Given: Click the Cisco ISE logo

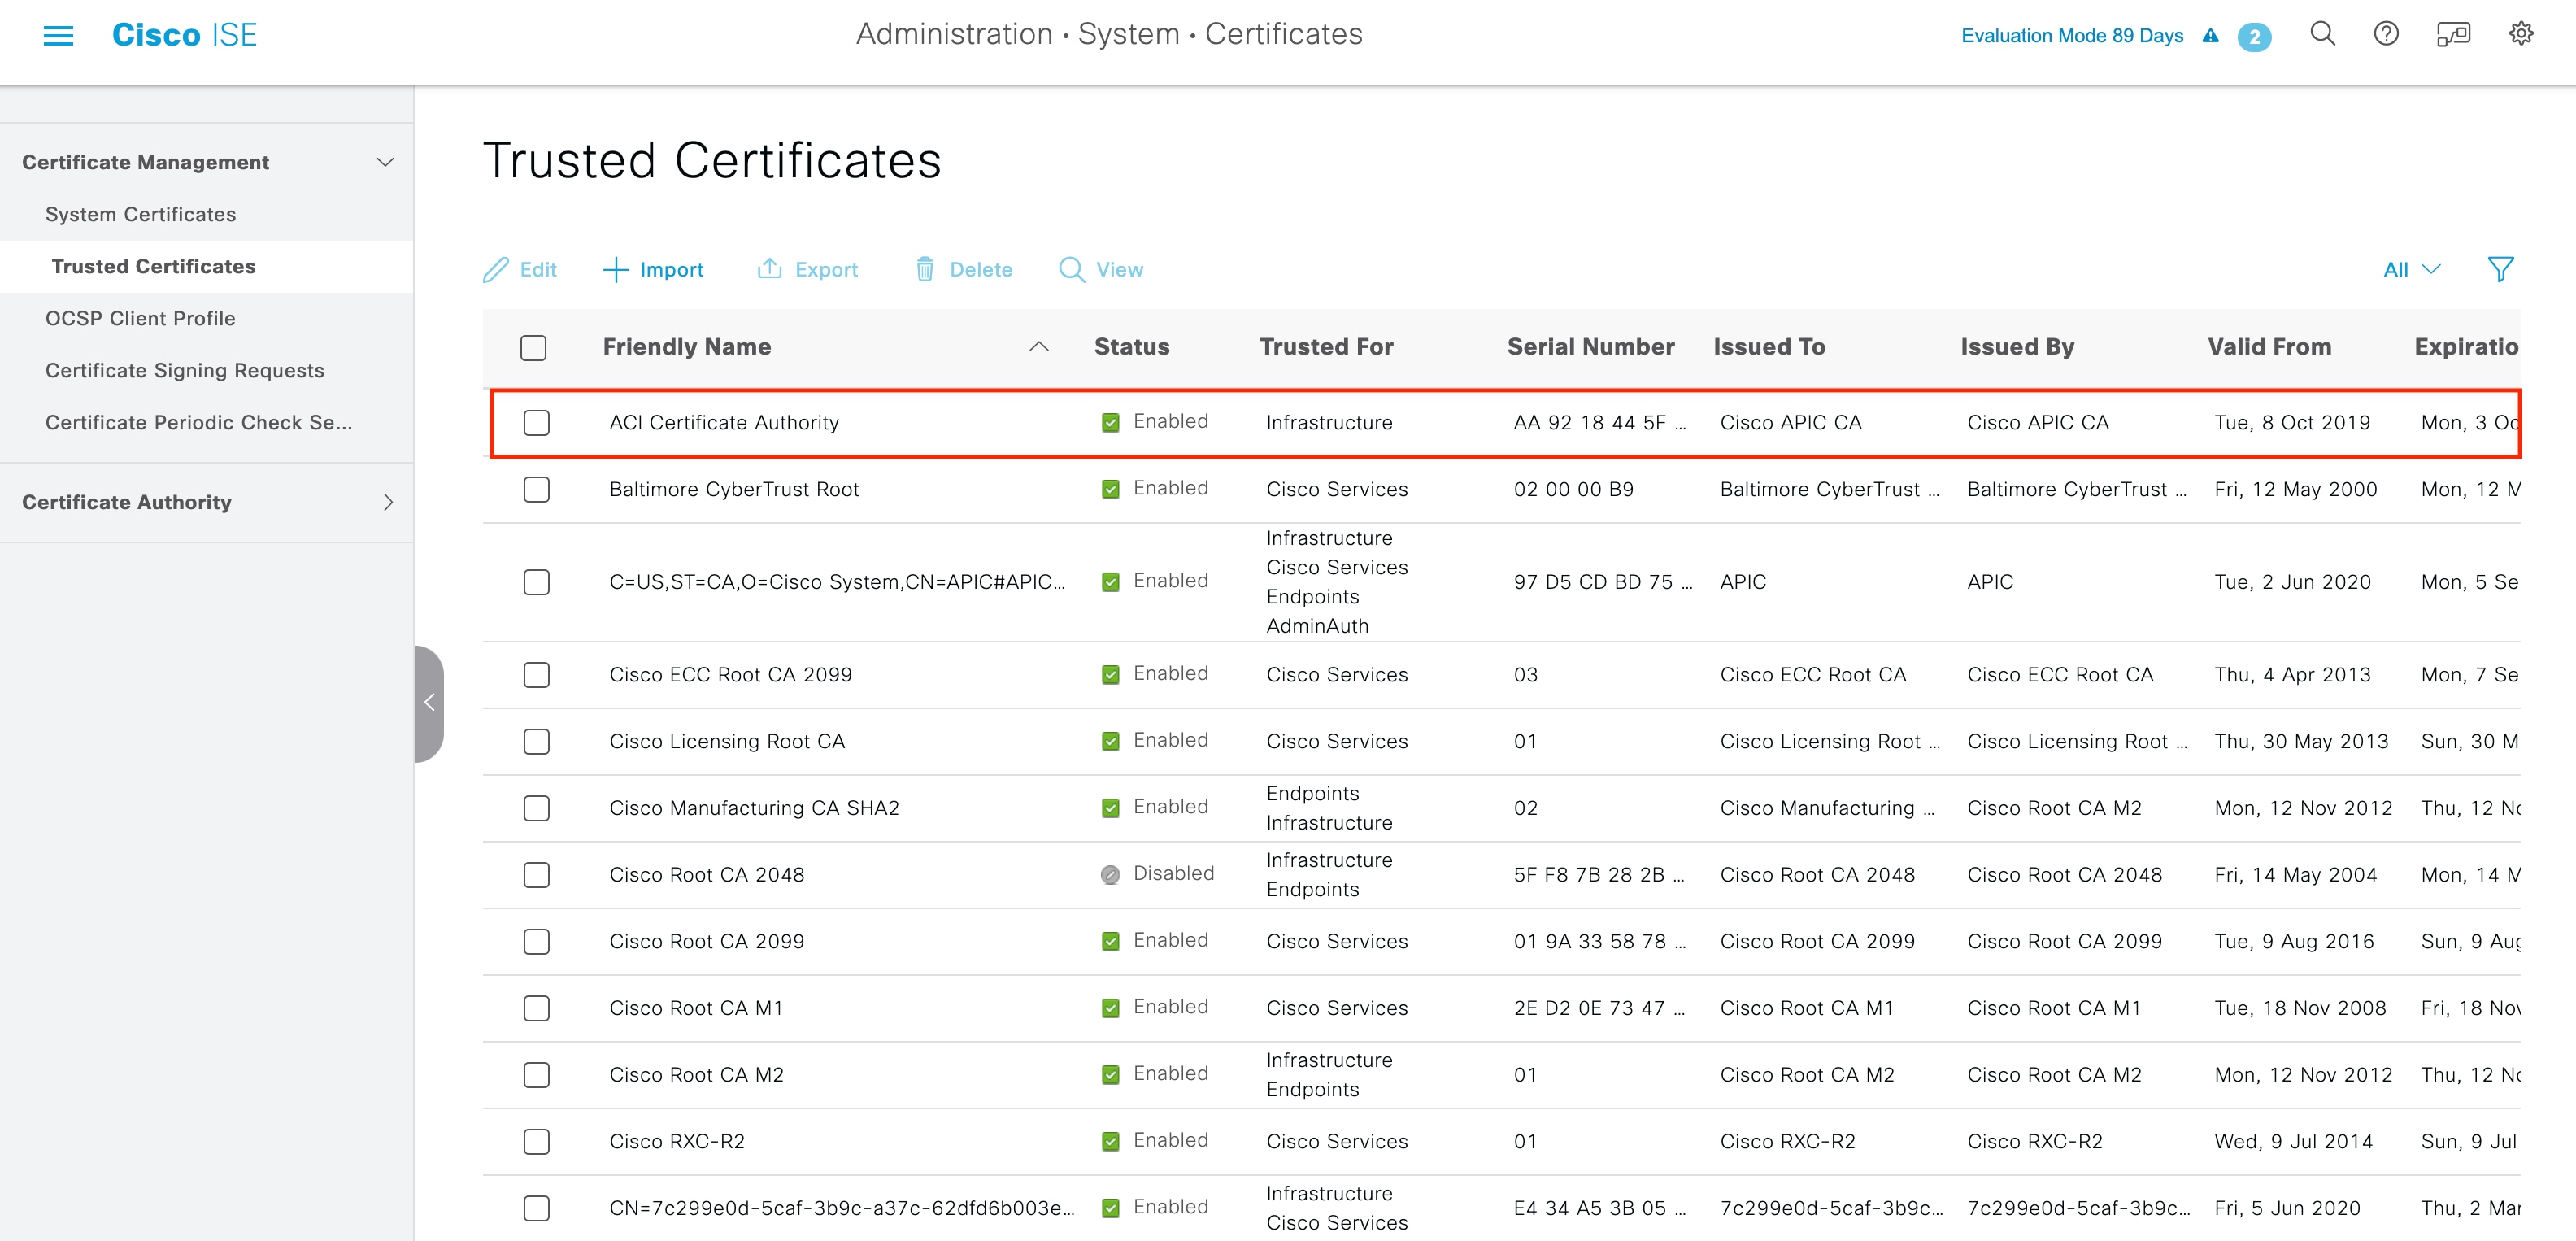Looking at the screenshot, I should [184, 35].
